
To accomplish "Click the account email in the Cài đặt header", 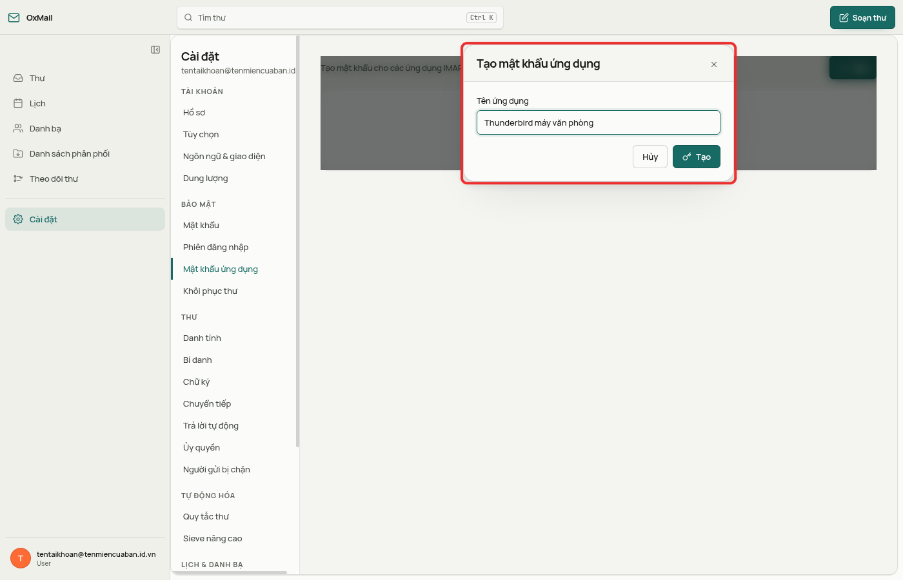I will [x=238, y=70].
